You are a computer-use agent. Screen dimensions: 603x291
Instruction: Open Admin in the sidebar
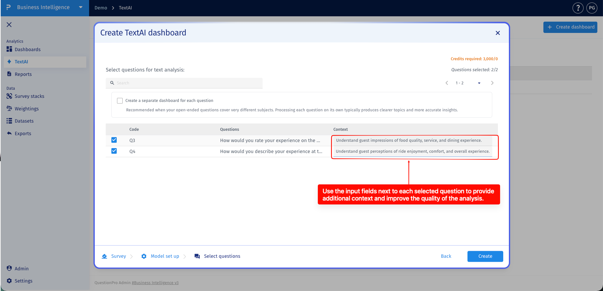(x=22, y=269)
